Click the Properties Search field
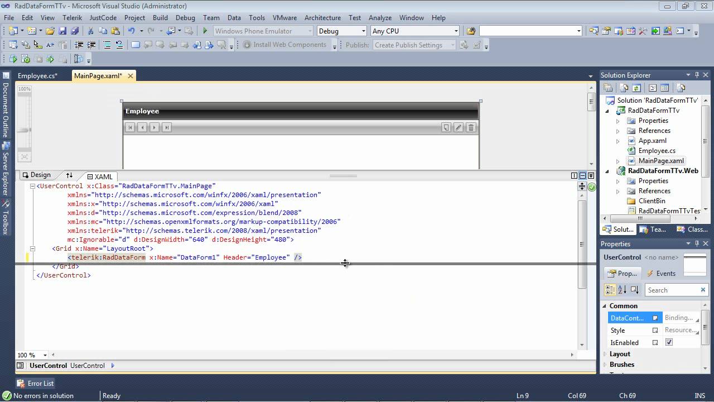 (x=677, y=290)
